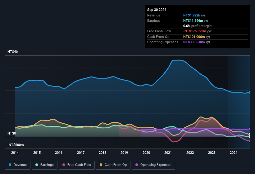The height and width of the screenshot is (174, 255).
Task: Click the Operating Expenses label in tooltip
Action: 163,42
